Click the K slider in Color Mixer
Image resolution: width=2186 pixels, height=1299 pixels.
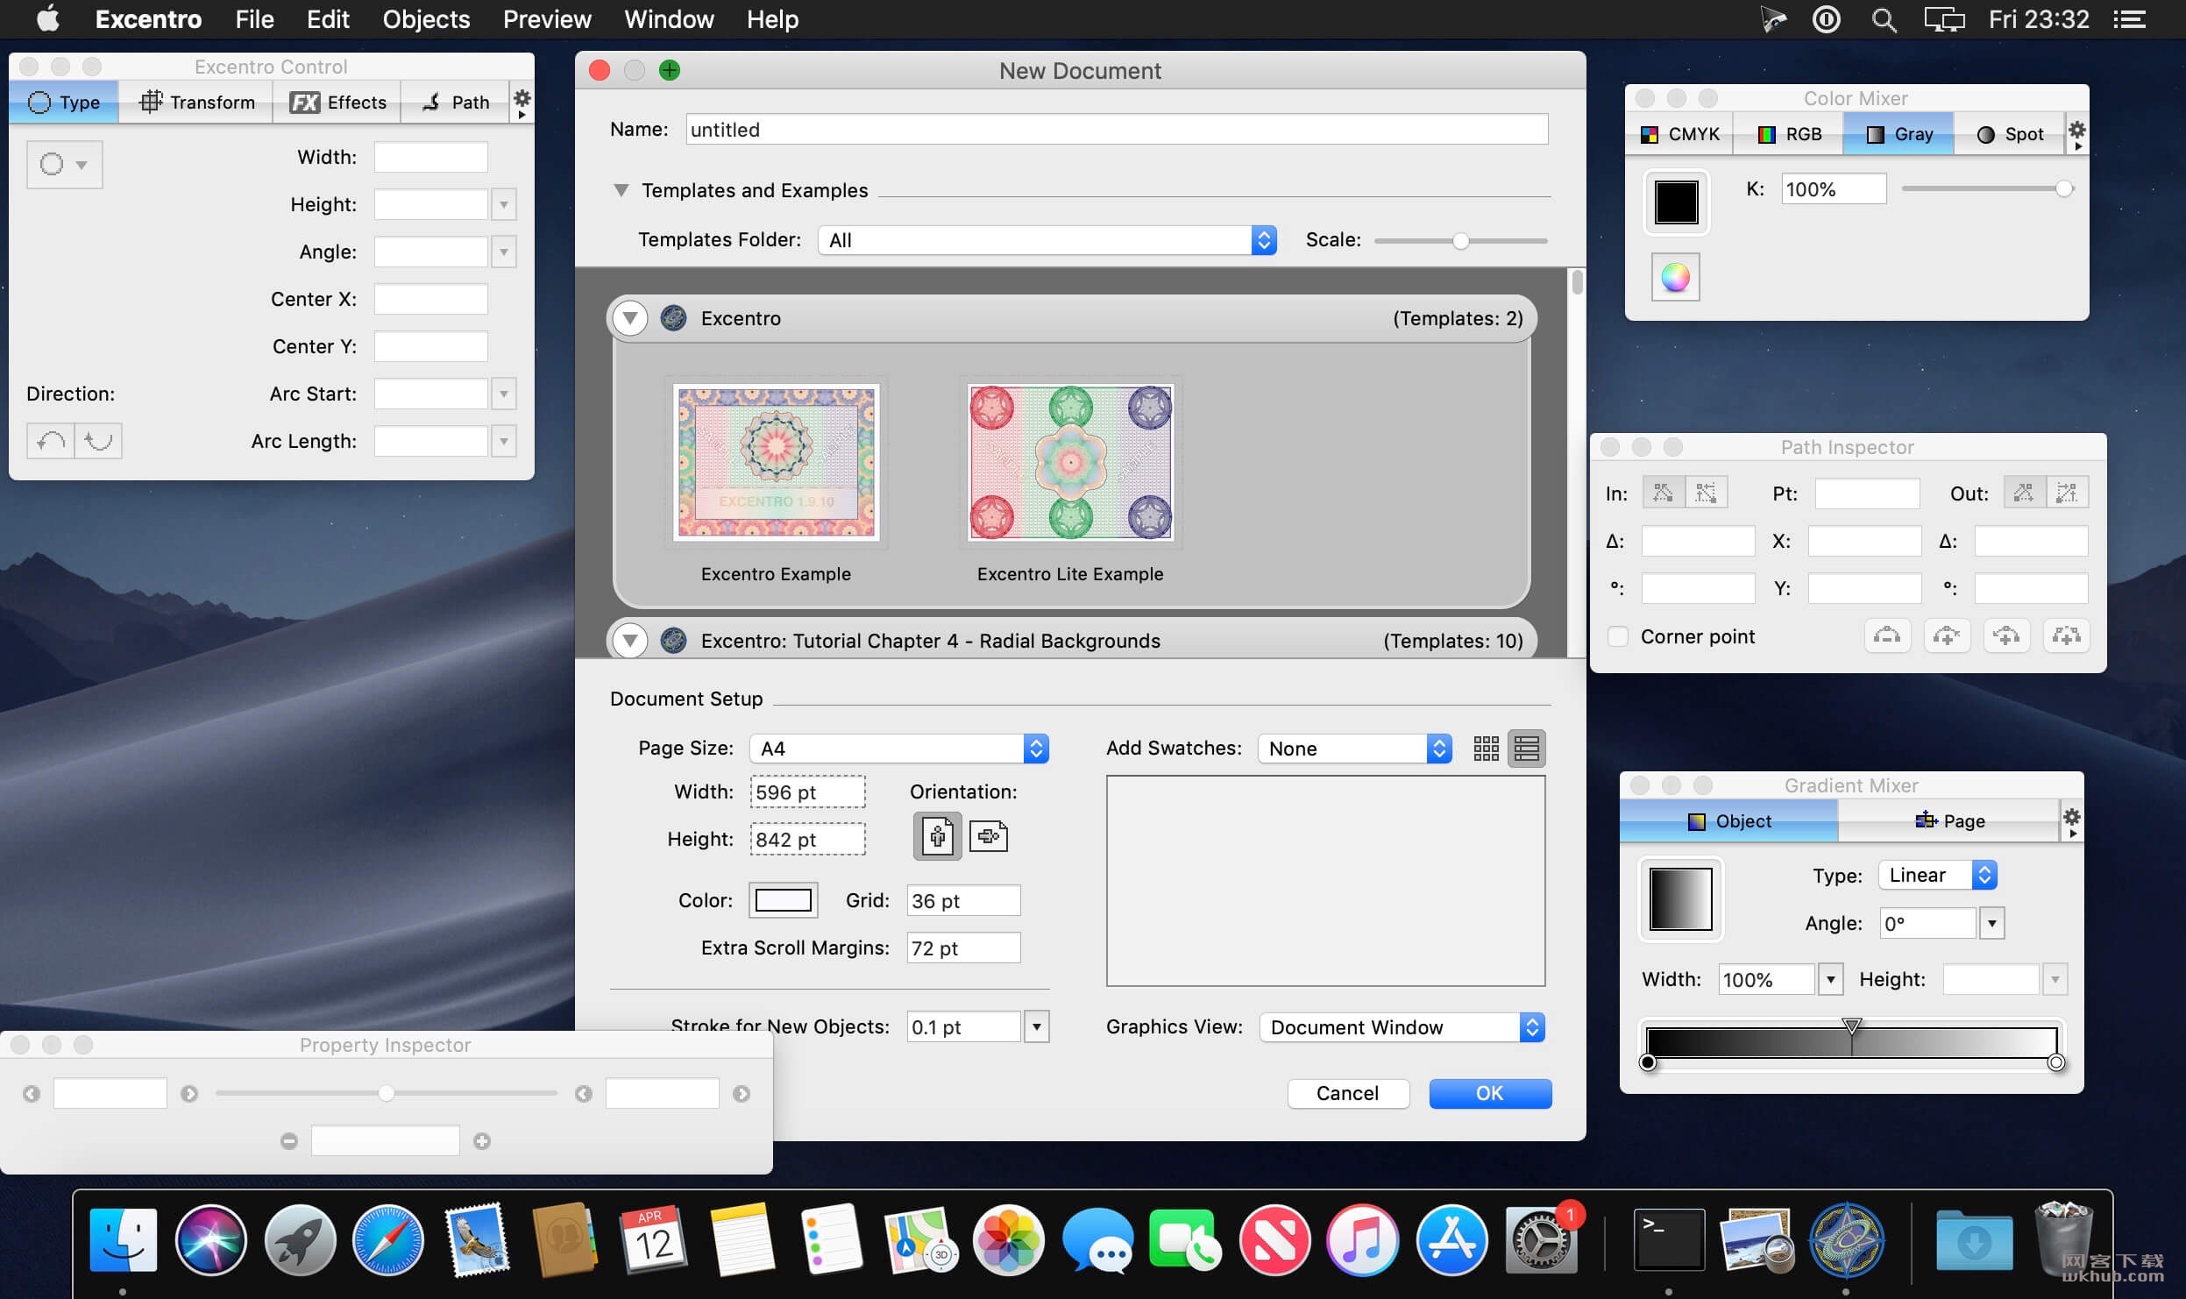click(x=1986, y=188)
